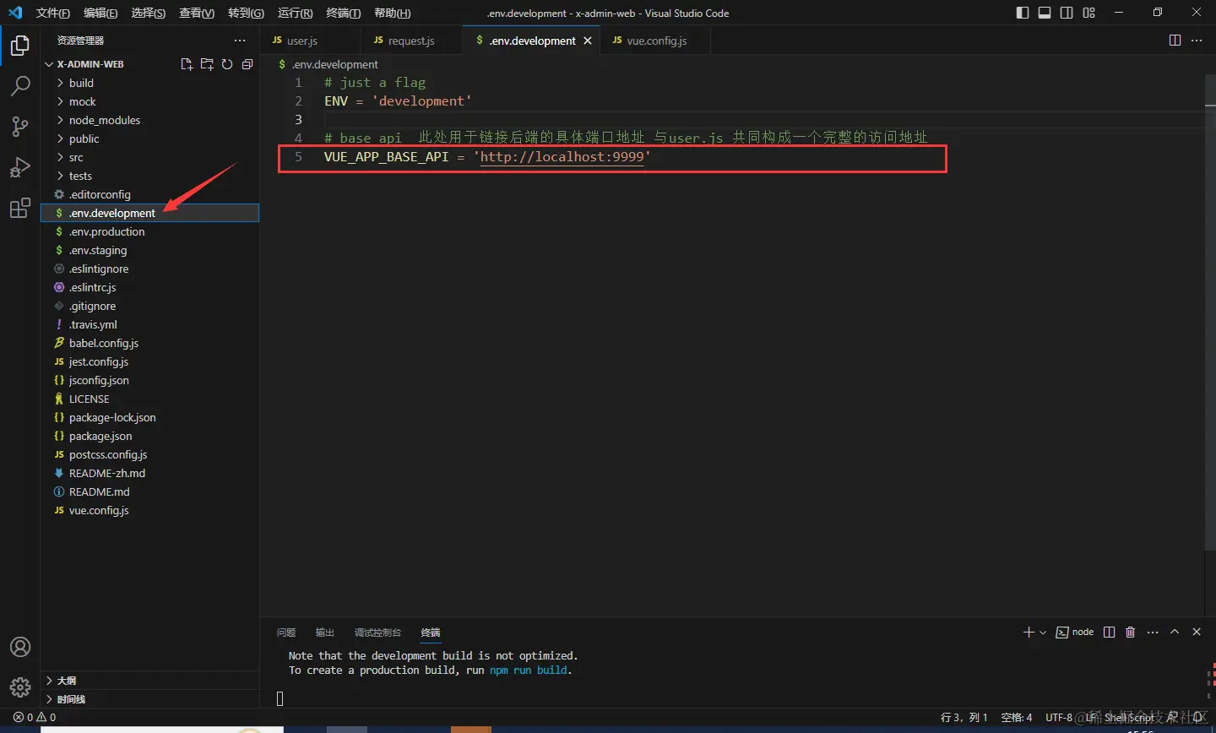Show errors and warnings in status bar
This screenshot has width=1216, height=733.
(35, 717)
